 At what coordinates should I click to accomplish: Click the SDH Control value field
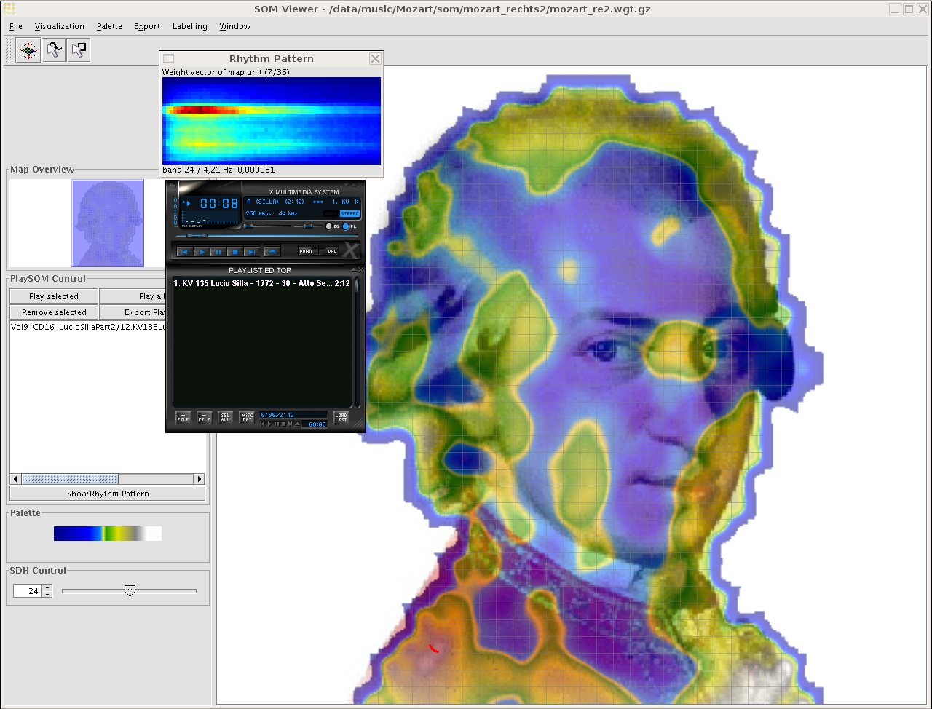[x=28, y=591]
